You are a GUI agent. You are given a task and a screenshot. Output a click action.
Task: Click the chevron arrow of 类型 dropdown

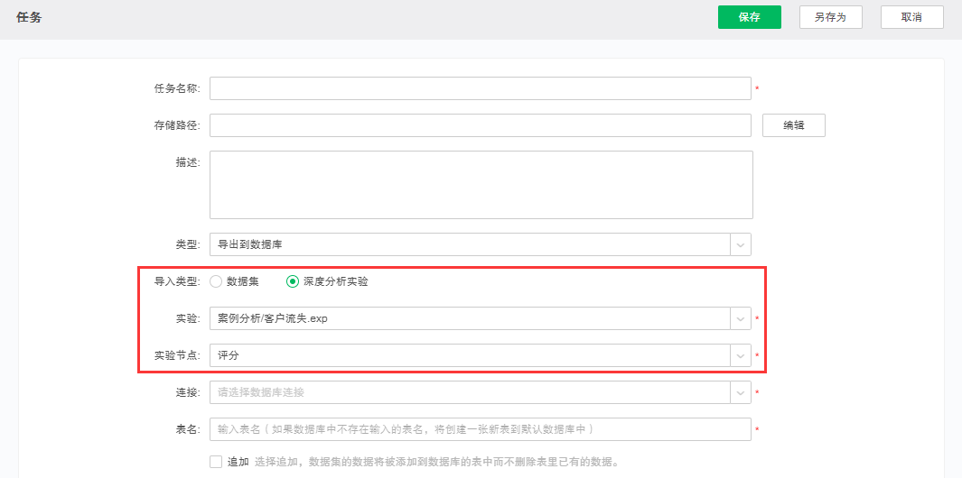(740, 244)
